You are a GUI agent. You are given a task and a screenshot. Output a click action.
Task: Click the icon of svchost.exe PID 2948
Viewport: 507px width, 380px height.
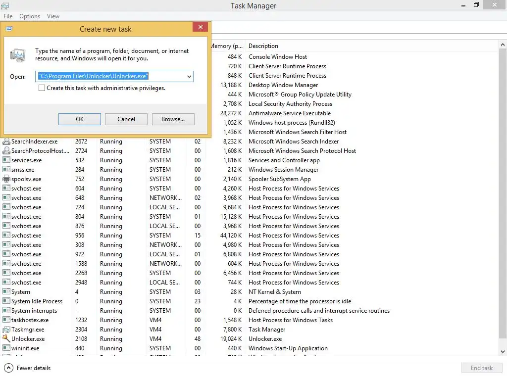point(6,282)
